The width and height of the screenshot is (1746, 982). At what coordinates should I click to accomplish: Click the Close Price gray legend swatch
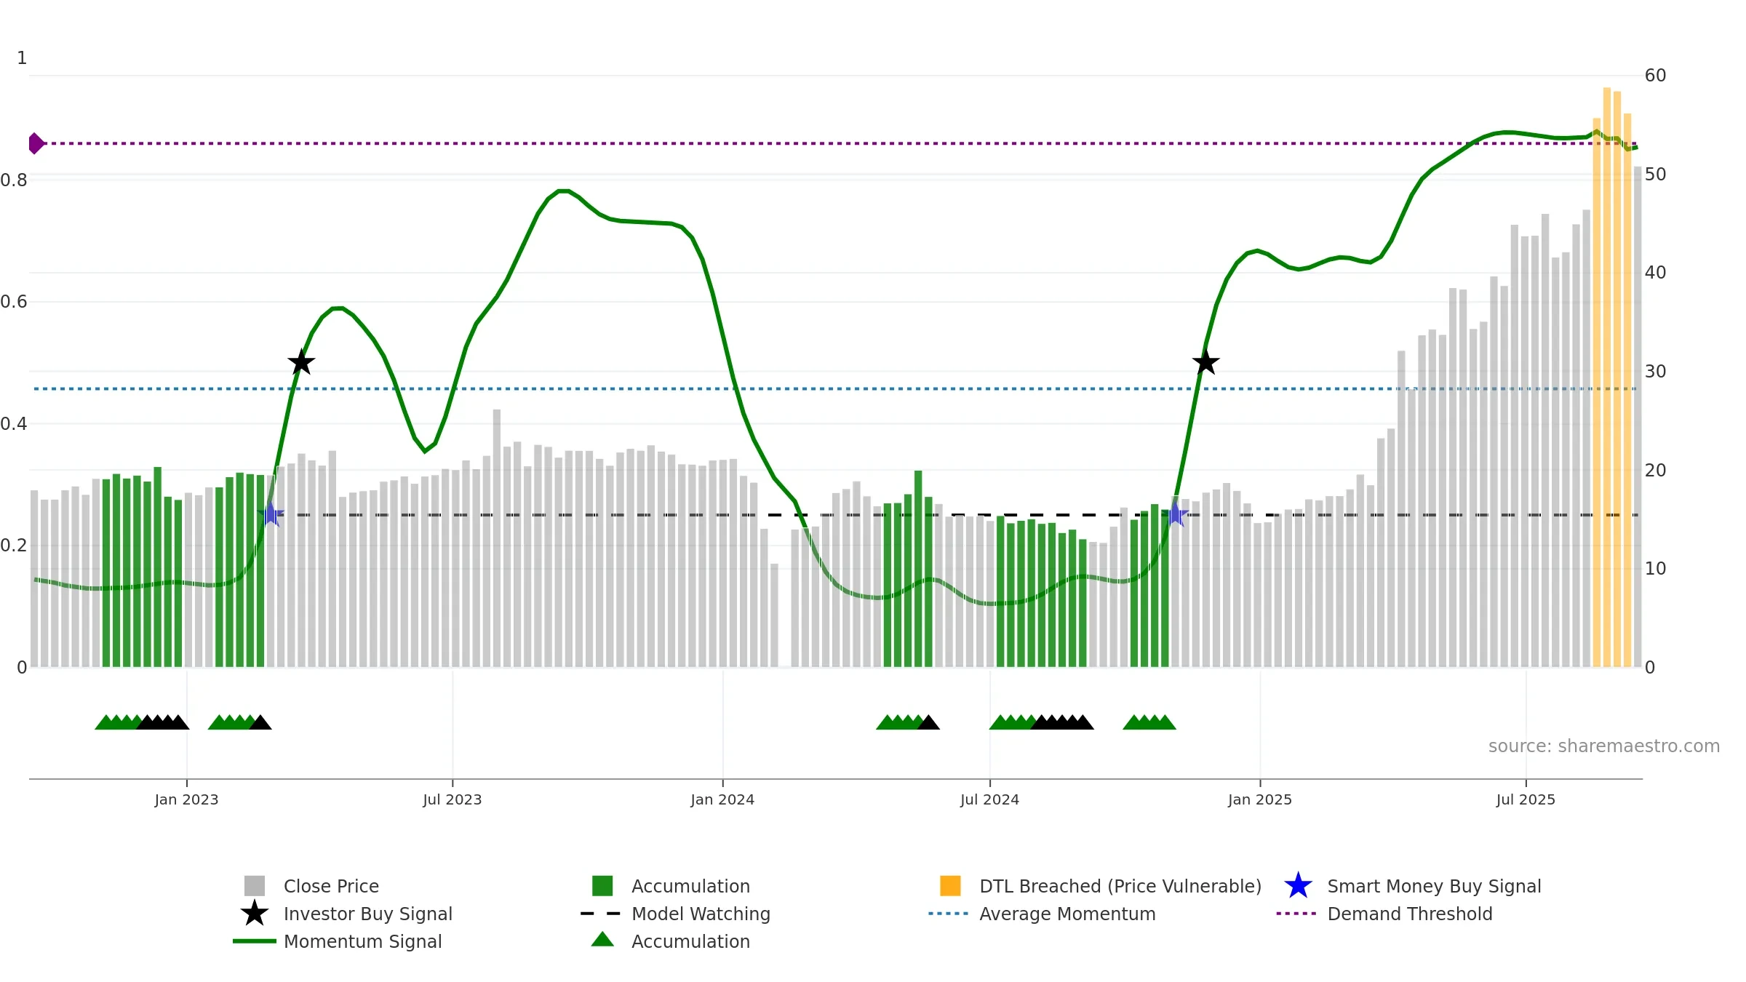255,885
